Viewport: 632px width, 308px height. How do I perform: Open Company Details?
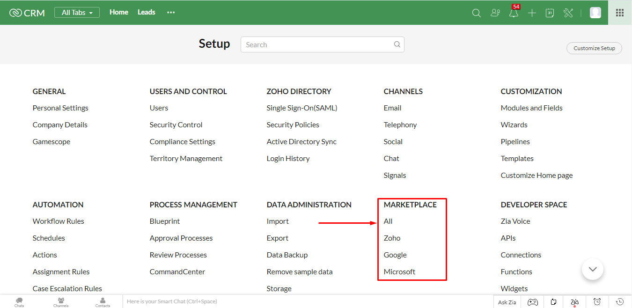click(x=60, y=125)
